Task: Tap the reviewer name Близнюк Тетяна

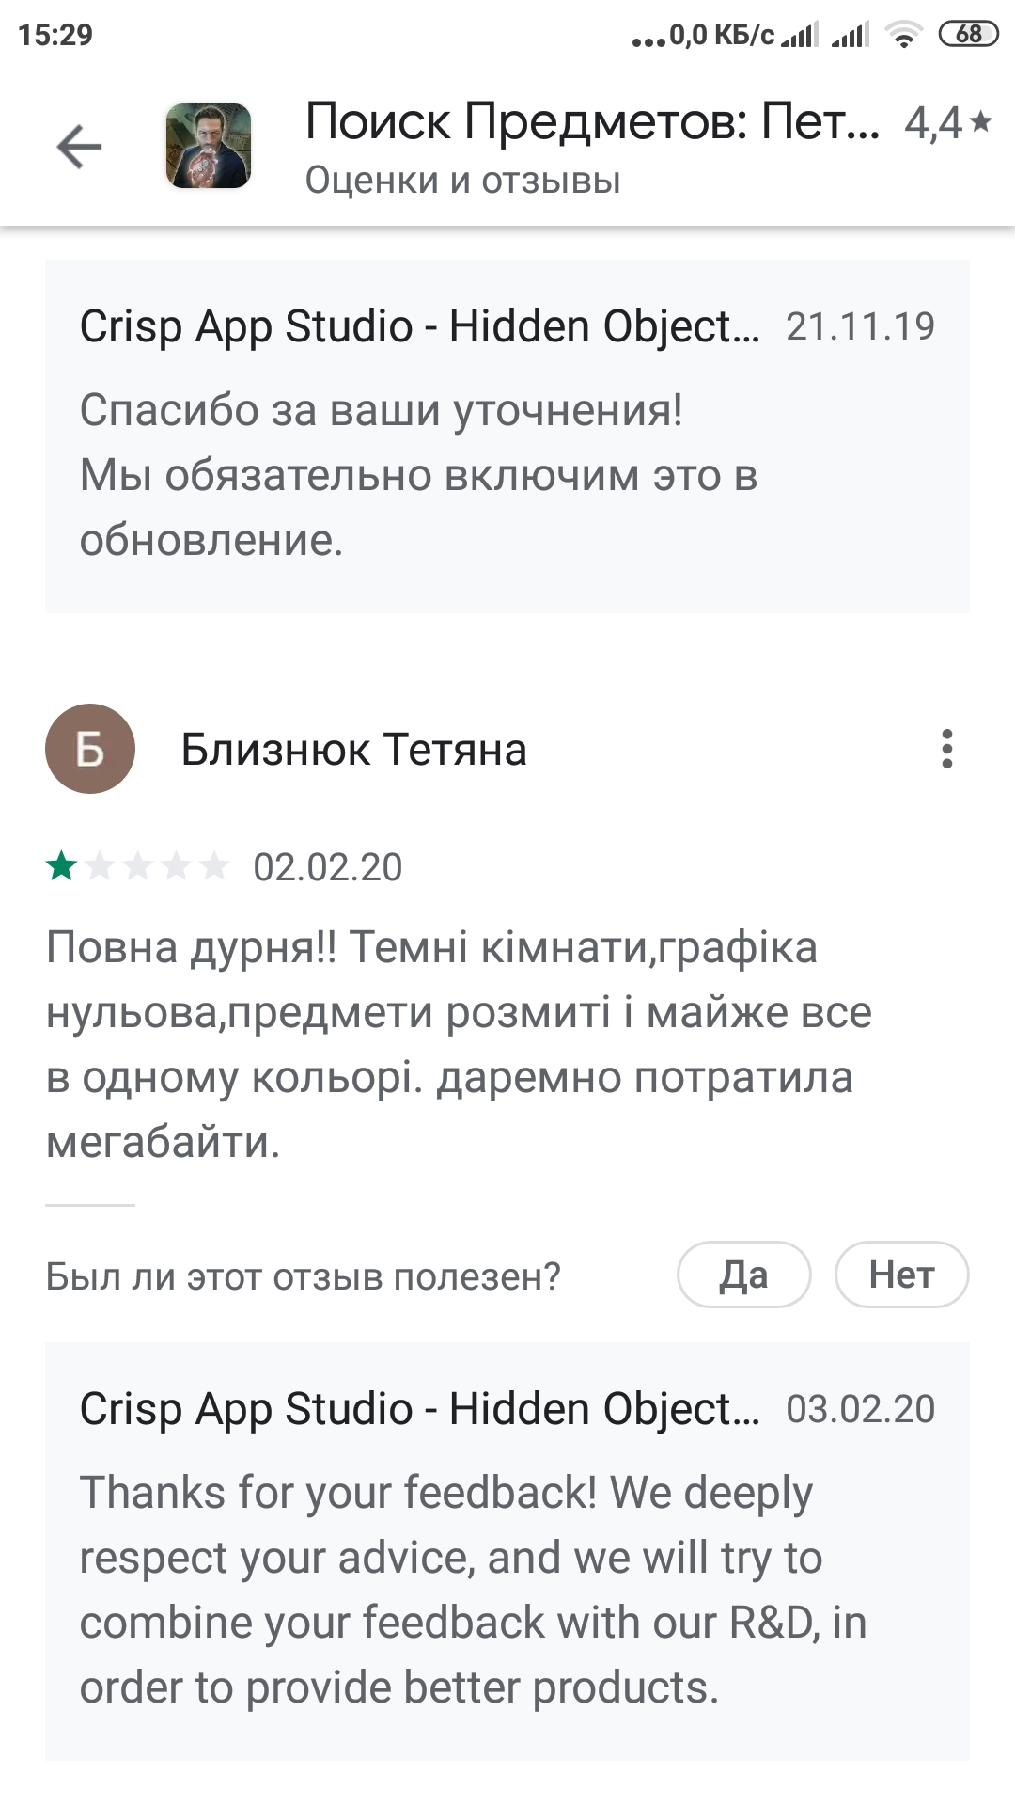Action: [353, 750]
